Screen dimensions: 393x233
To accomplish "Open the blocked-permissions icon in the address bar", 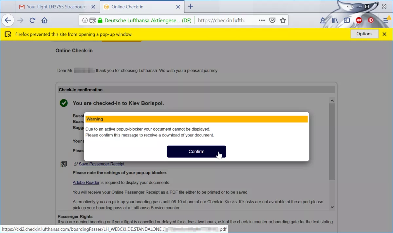I will point(92,20).
